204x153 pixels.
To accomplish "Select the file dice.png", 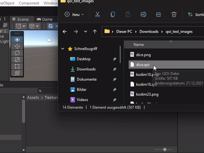I will coord(143,55).
